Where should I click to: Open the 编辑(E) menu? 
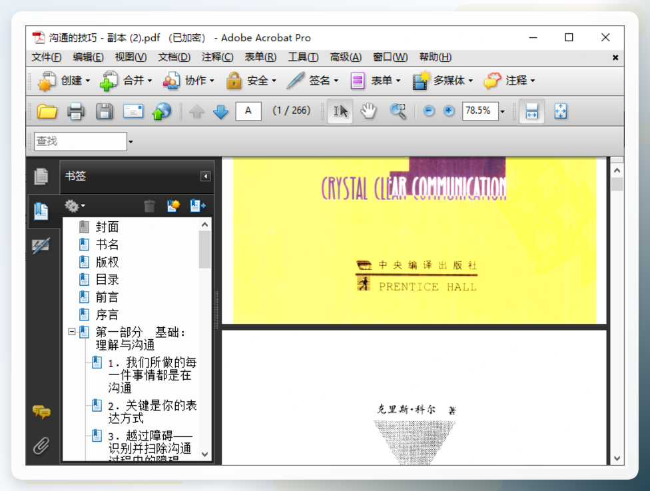(89, 57)
